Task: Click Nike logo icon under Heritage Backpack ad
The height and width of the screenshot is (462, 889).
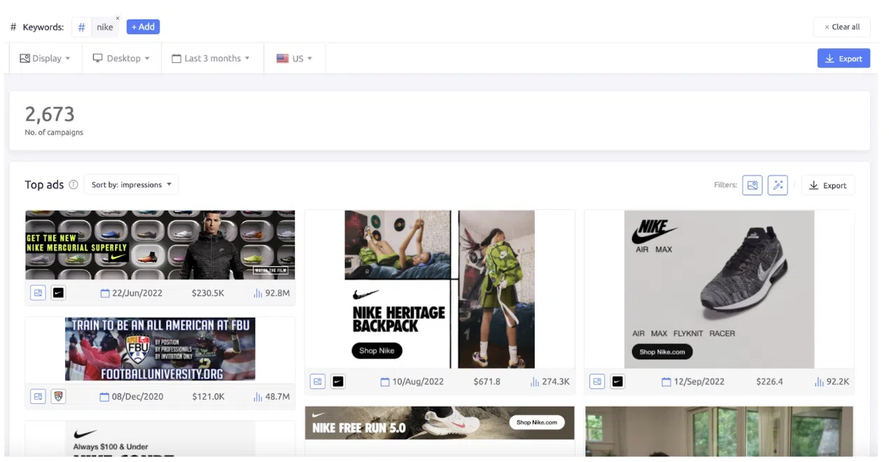Action: point(338,381)
